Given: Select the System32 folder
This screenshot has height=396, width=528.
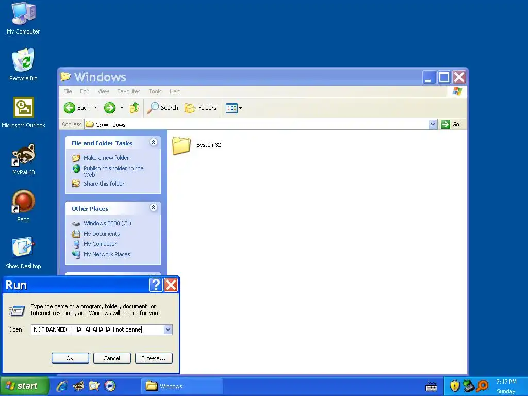Looking at the screenshot, I should 196,145.
